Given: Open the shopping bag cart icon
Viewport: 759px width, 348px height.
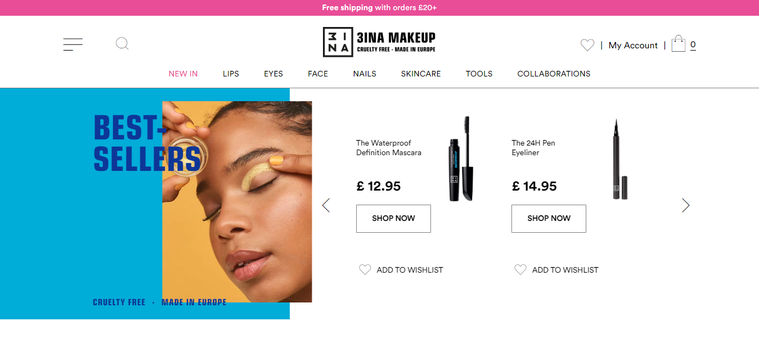Looking at the screenshot, I should (x=679, y=44).
